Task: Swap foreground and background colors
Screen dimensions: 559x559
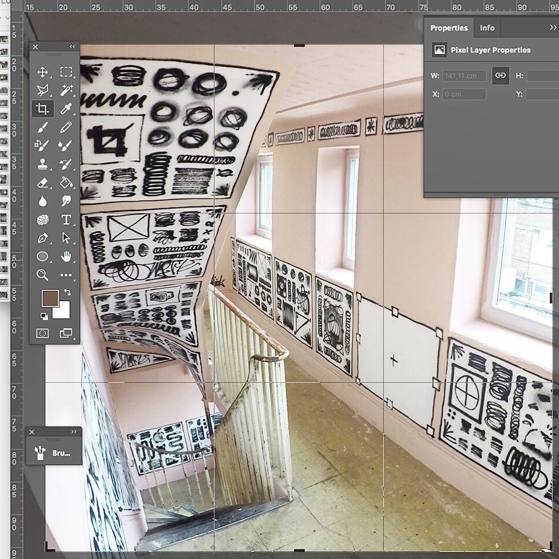Action: 67,292
